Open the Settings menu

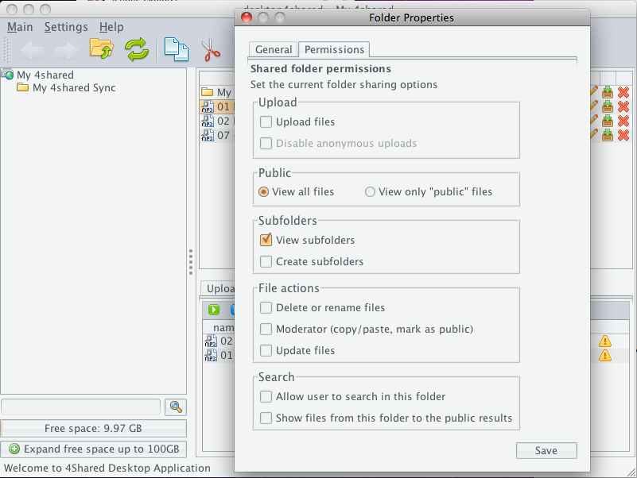(66, 27)
